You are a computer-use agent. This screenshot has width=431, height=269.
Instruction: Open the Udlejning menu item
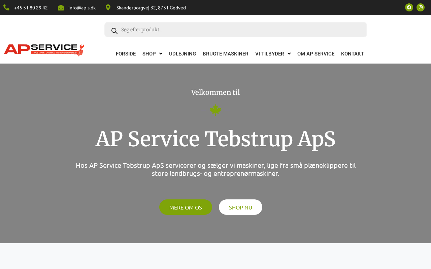pyautogui.click(x=183, y=54)
